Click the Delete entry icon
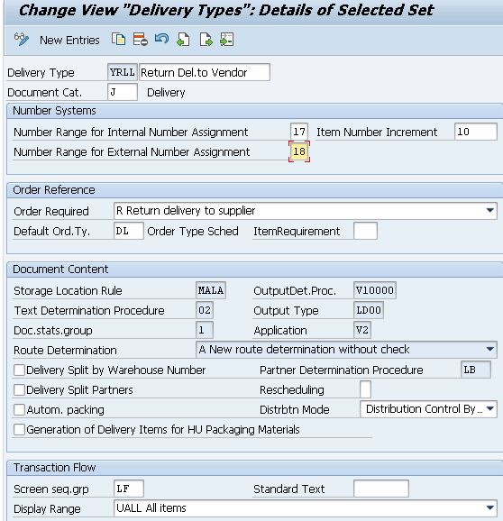The image size is (503, 521). click(141, 39)
